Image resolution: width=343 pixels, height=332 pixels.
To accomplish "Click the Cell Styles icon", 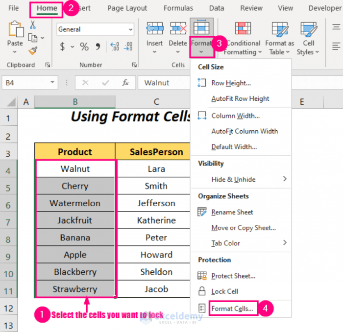I will click(x=308, y=29).
